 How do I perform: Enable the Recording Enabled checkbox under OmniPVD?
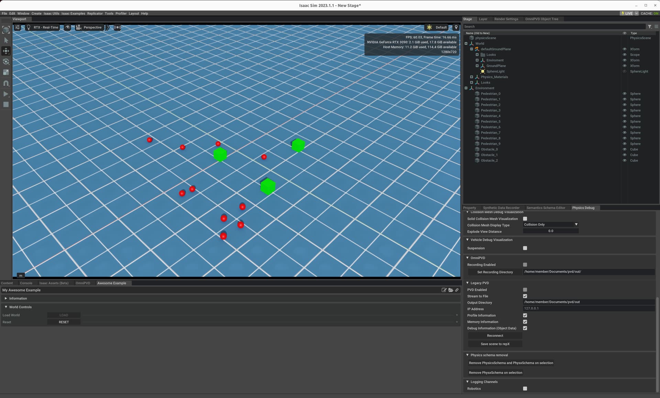point(525,265)
